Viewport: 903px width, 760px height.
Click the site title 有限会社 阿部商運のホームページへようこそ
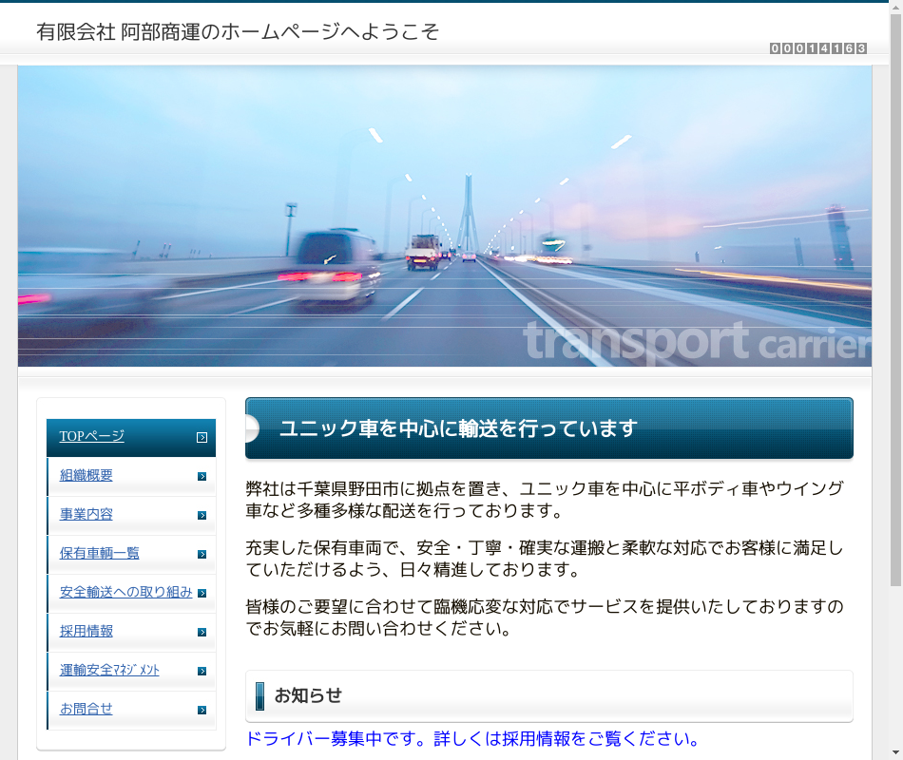[x=238, y=31]
